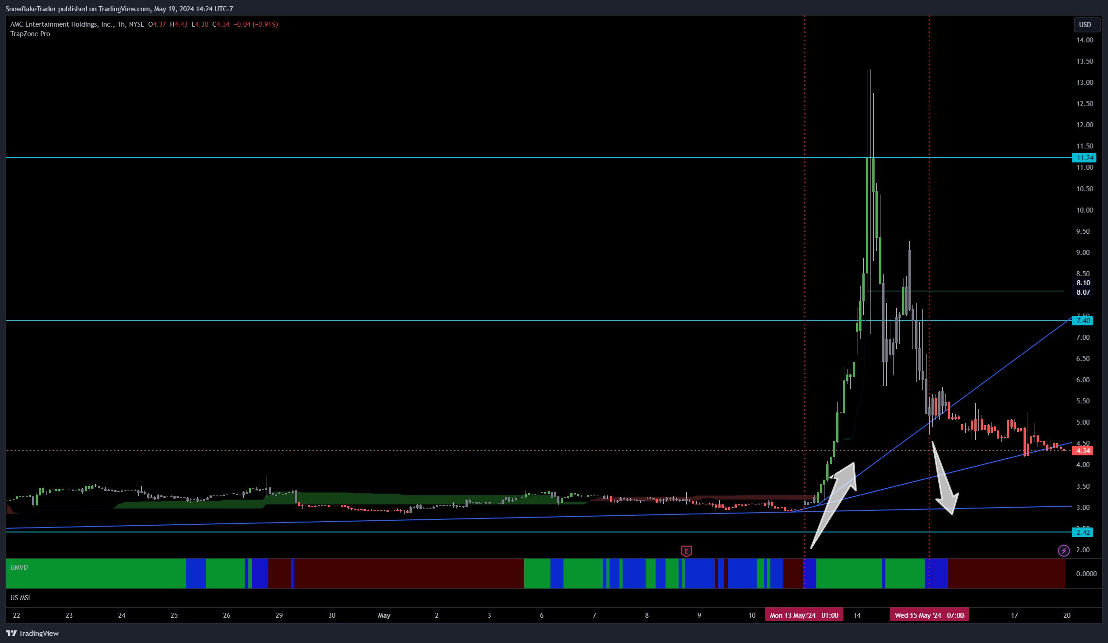Screen dimensions: 1108x643
Task: Click the 8.07 price label
Action: coord(1084,292)
